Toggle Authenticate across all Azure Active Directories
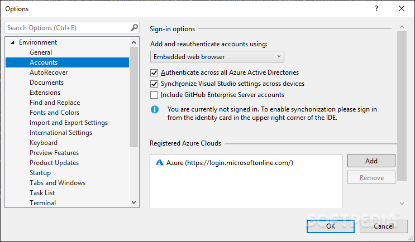 pos(154,72)
